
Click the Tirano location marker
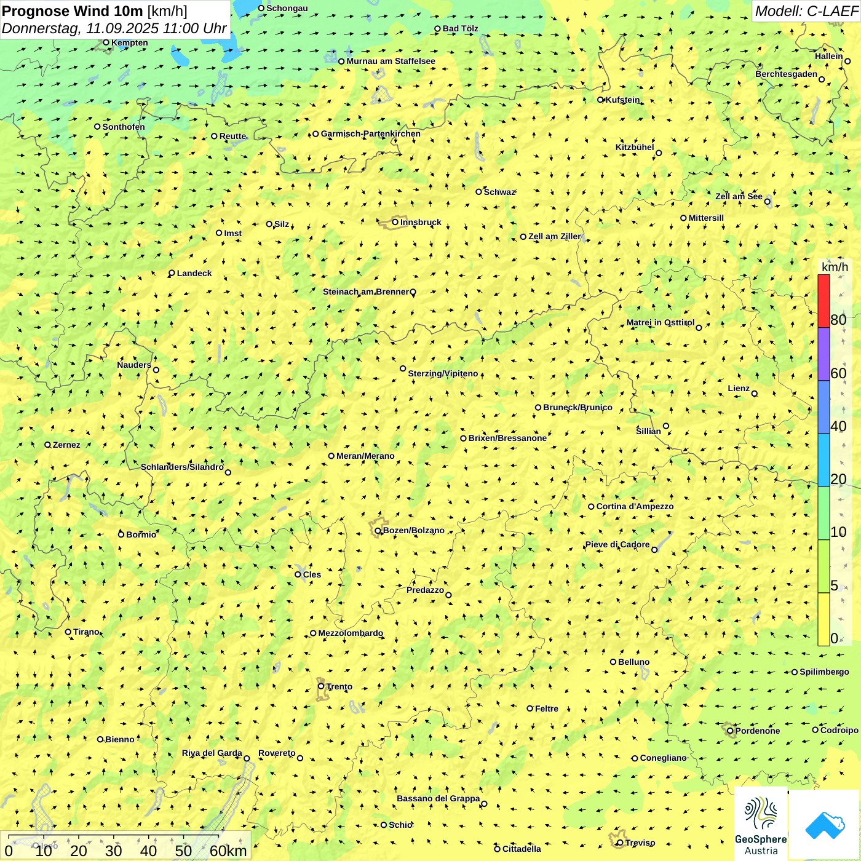pyautogui.click(x=68, y=632)
